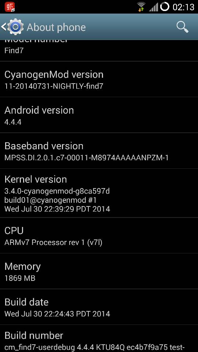The width and height of the screenshot is (198, 352).
Task: Open the CyanogenMod version entry
Action: point(99,79)
